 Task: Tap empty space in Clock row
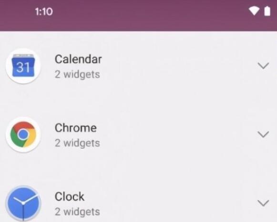[x=177, y=203]
